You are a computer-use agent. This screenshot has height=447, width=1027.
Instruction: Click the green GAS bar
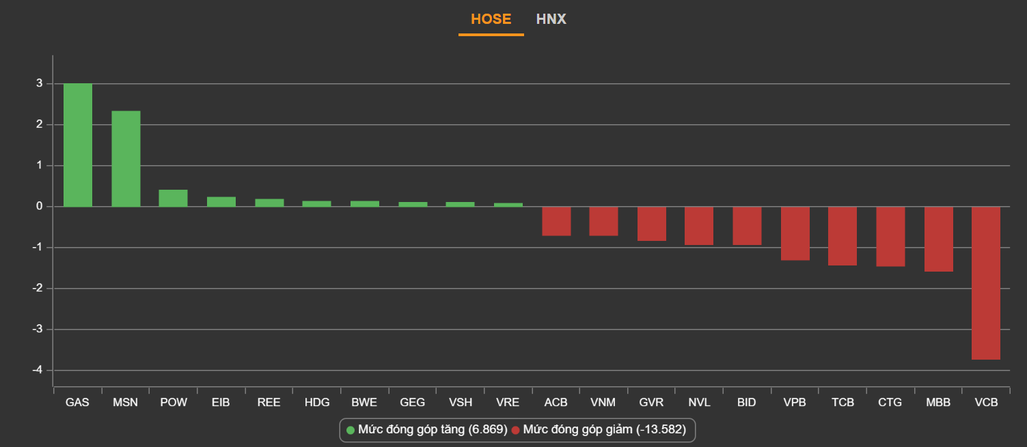(x=78, y=145)
